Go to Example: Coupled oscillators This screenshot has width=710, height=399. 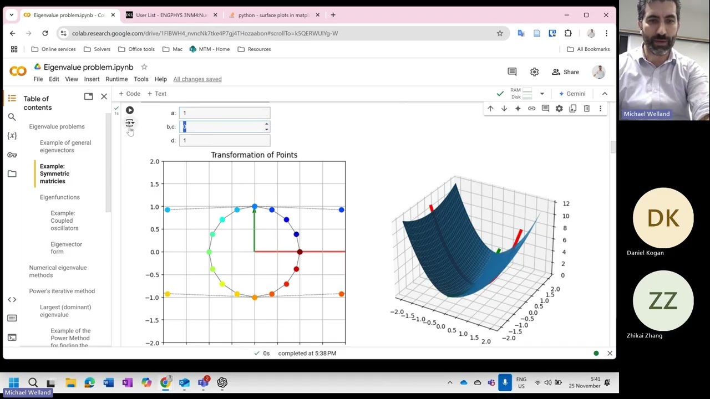click(x=64, y=221)
